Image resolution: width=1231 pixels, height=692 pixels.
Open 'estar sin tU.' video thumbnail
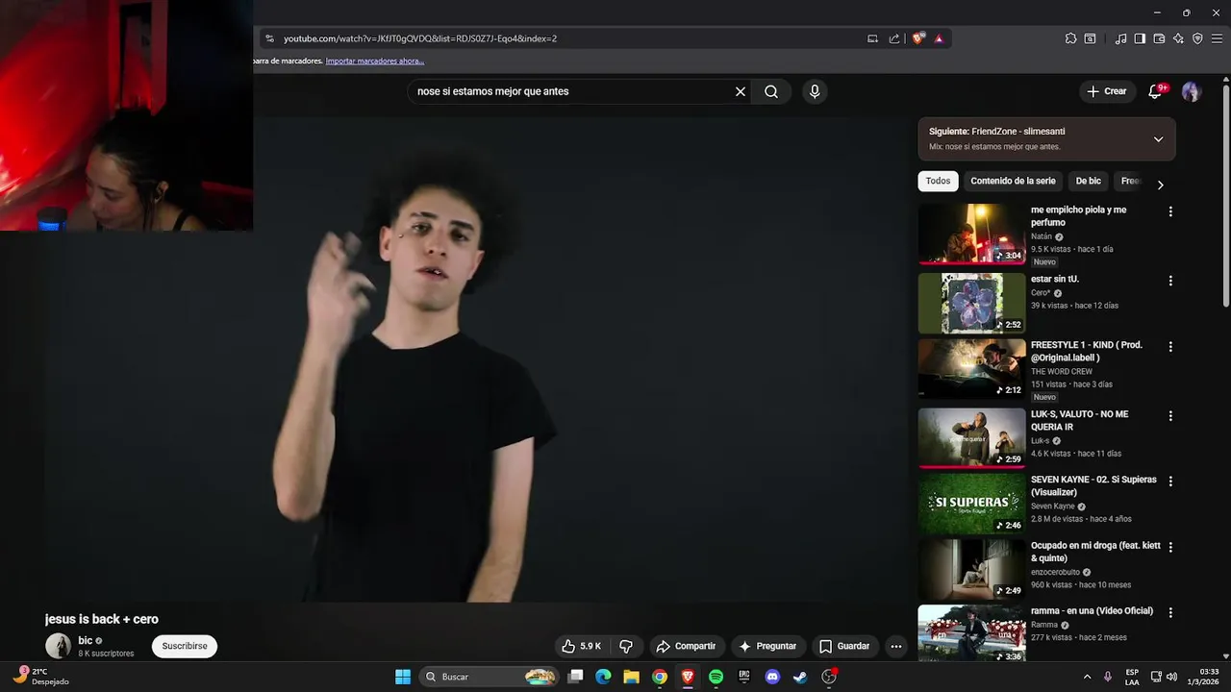coord(971,303)
